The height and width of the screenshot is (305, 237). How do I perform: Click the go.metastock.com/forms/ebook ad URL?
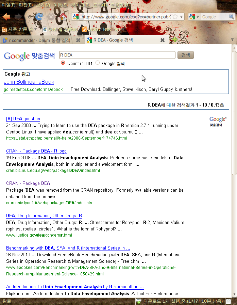click(x=33, y=90)
